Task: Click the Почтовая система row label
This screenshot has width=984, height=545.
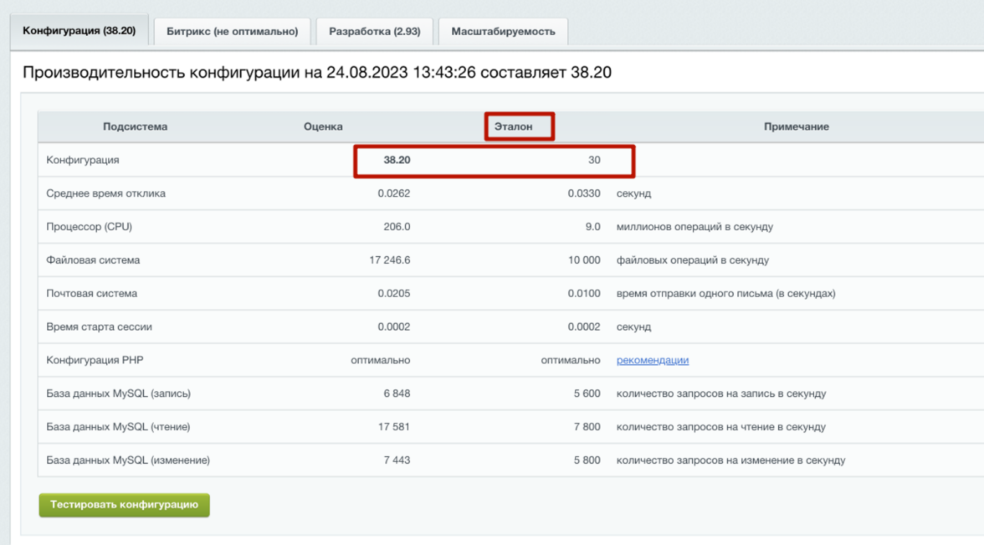Action: coord(91,294)
